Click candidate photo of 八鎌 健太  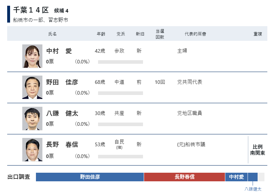(x=32, y=119)
